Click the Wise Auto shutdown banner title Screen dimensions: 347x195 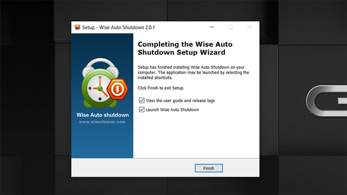[103, 115]
